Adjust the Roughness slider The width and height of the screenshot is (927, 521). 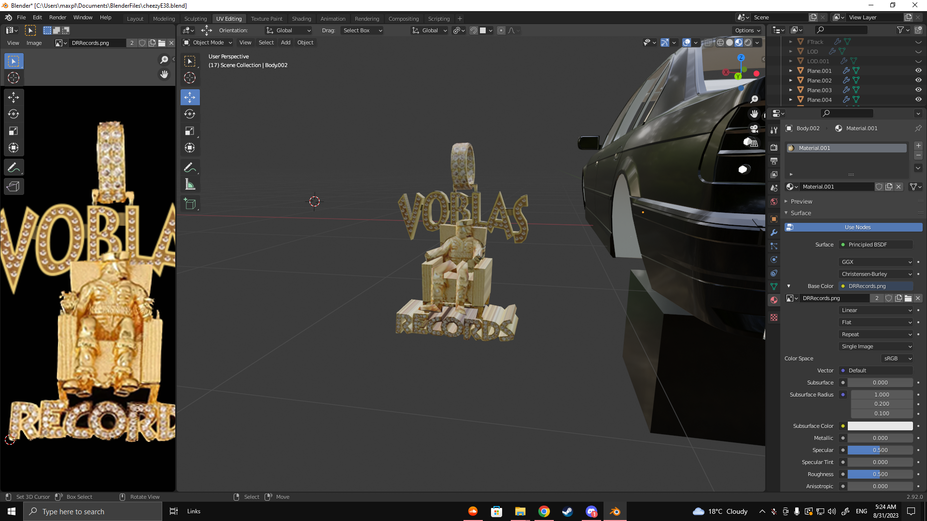click(880, 474)
